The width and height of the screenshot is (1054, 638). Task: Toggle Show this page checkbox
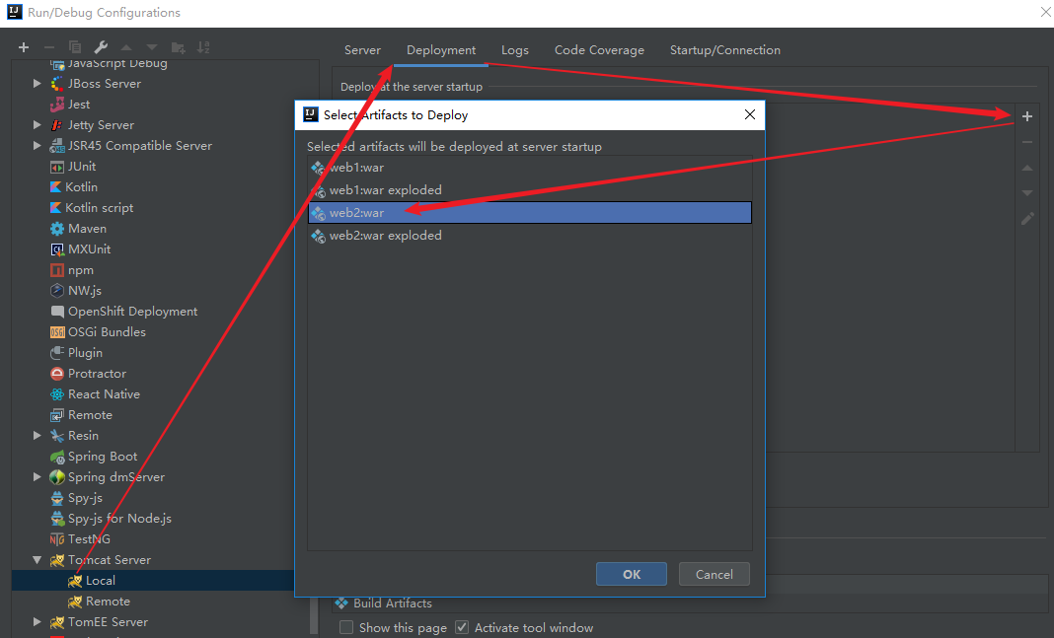(346, 627)
